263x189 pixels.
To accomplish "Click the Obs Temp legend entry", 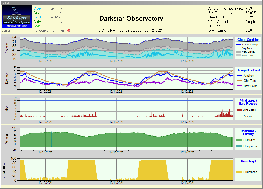I will tap(250, 81).
